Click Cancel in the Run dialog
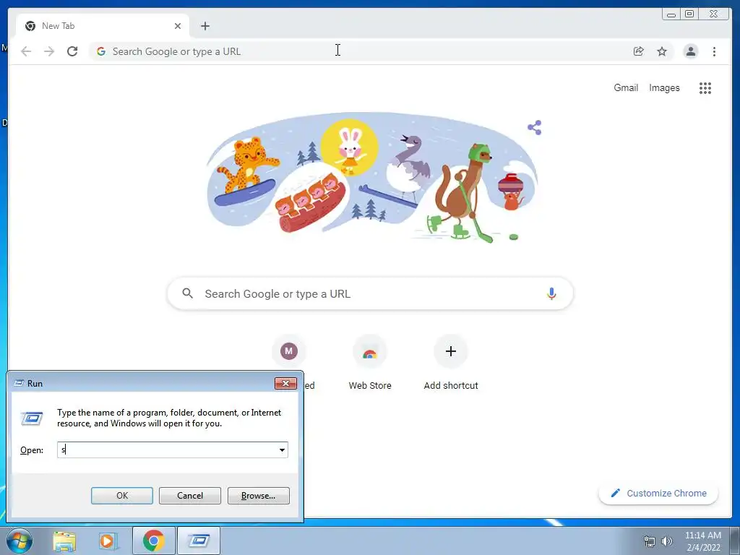The height and width of the screenshot is (555, 740). pos(190,496)
